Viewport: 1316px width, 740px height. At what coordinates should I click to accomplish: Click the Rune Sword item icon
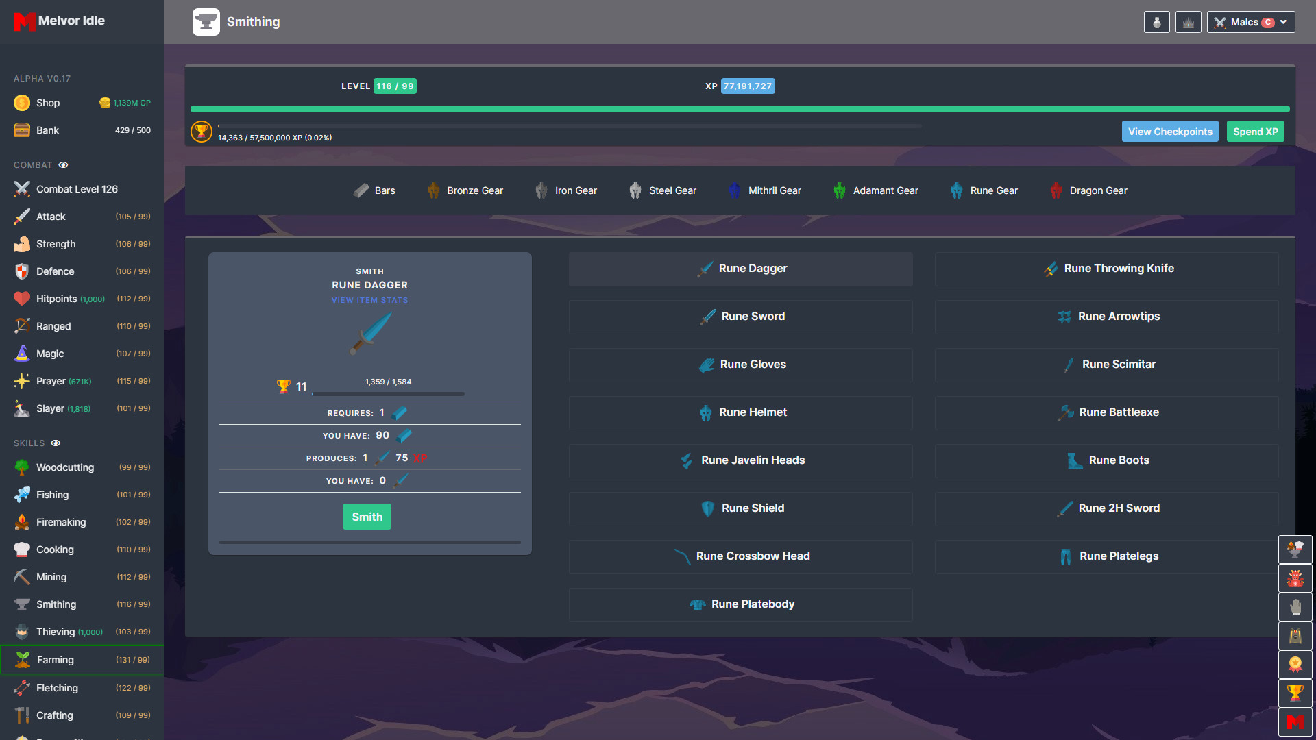click(707, 317)
